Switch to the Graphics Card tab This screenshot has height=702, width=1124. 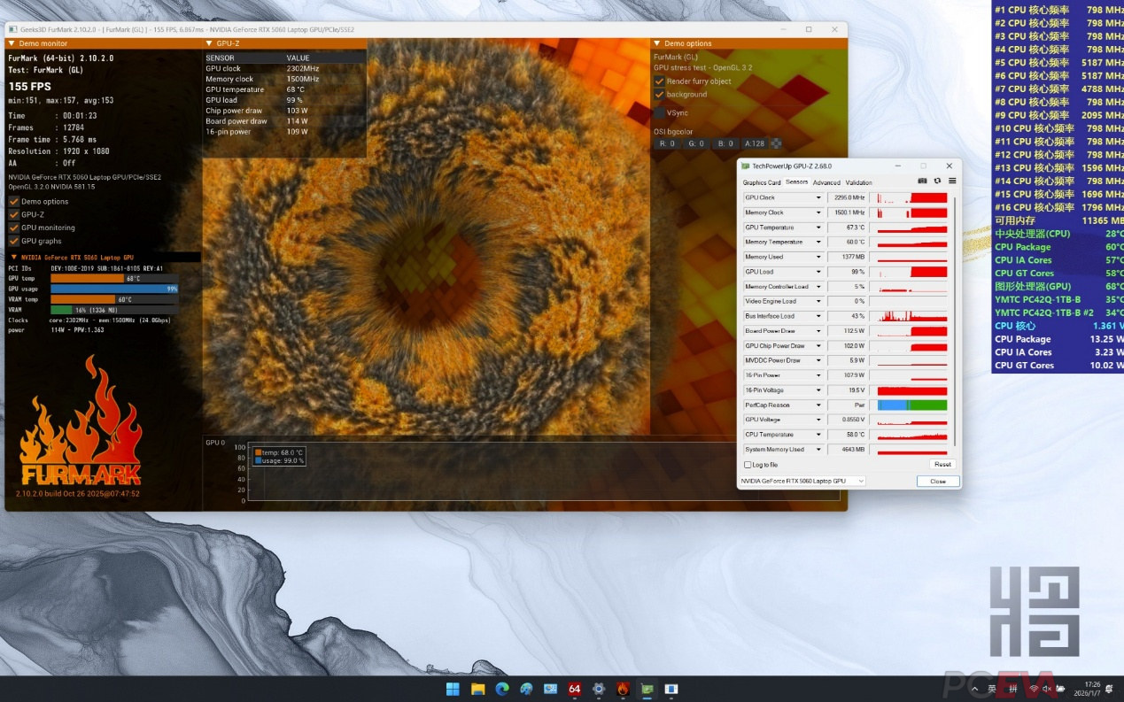(x=761, y=182)
